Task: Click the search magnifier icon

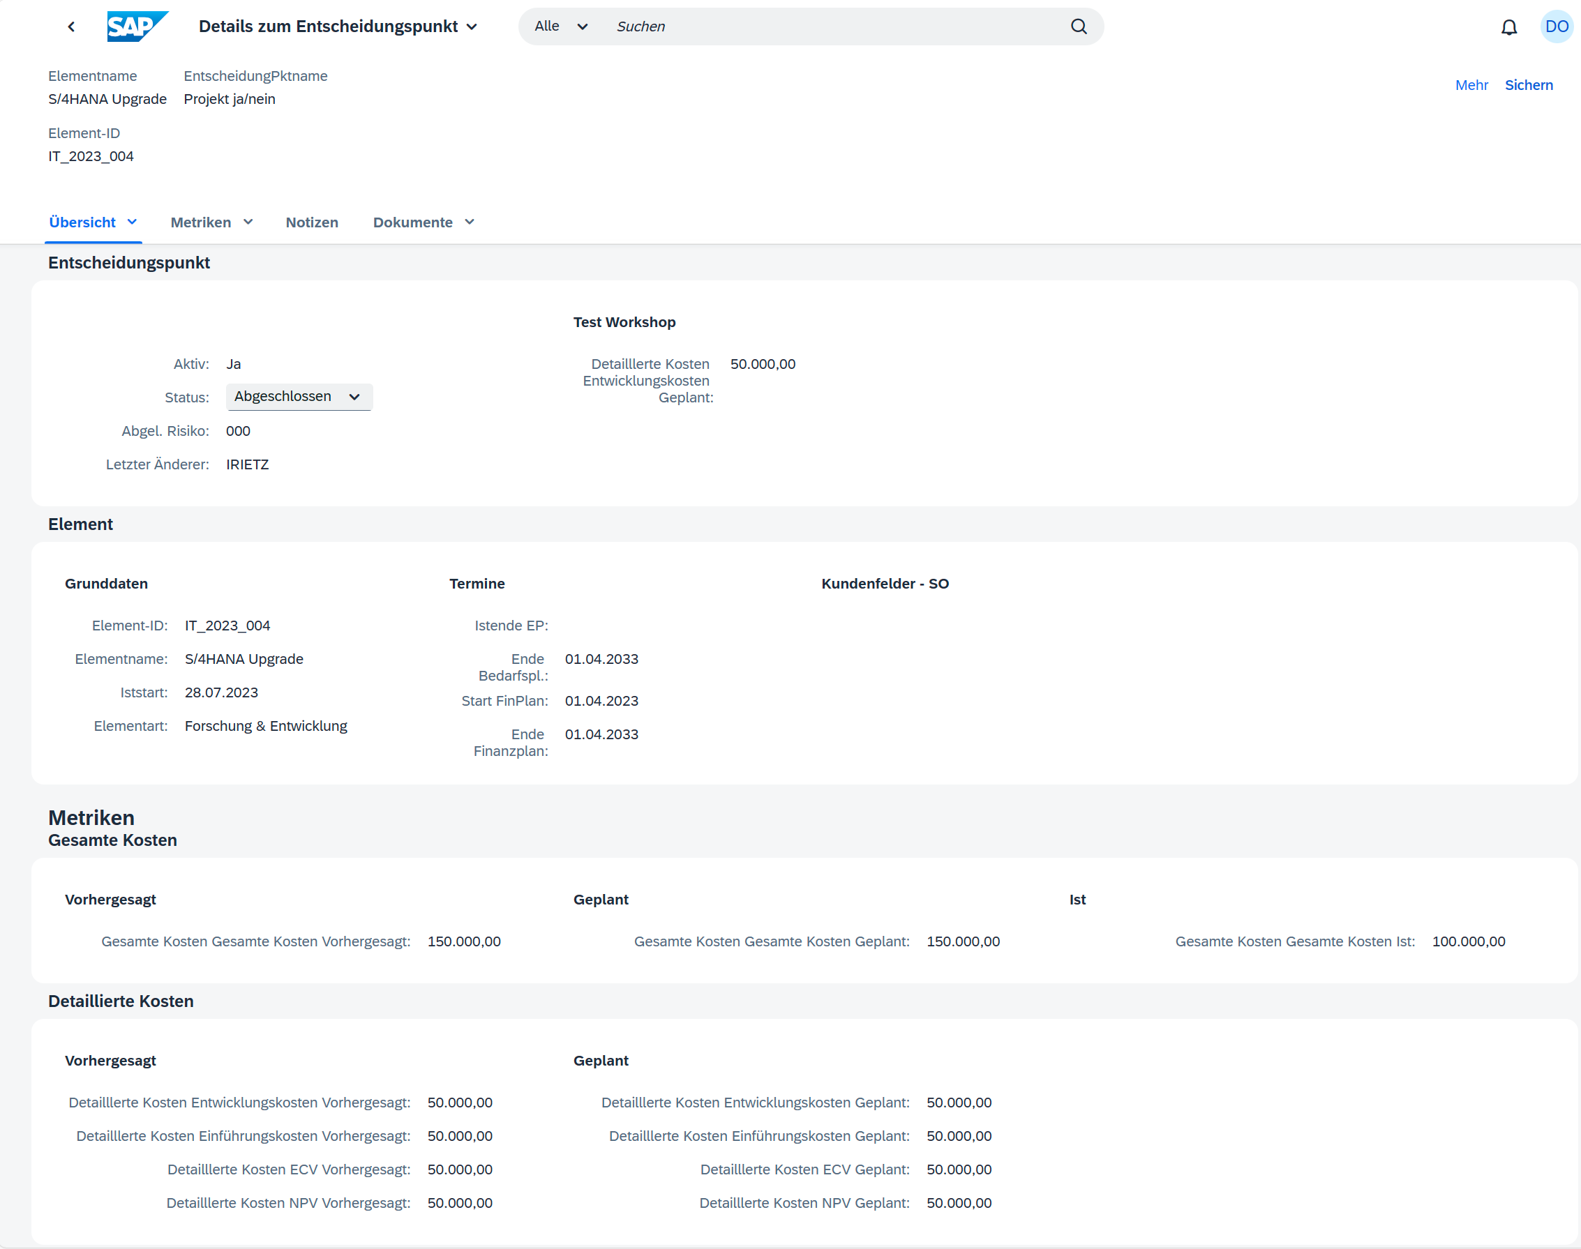Action: (1079, 27)
